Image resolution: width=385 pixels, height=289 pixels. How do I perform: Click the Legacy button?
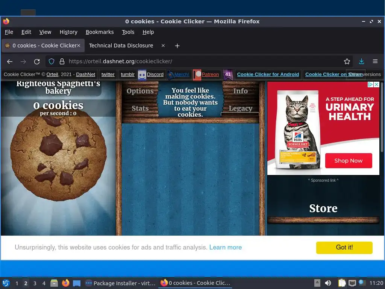tap(240, 108)
